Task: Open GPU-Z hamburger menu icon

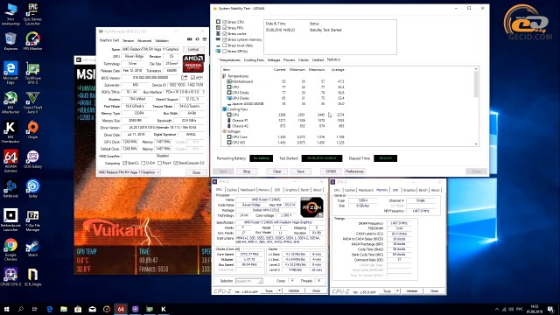Action: [205, 39]
